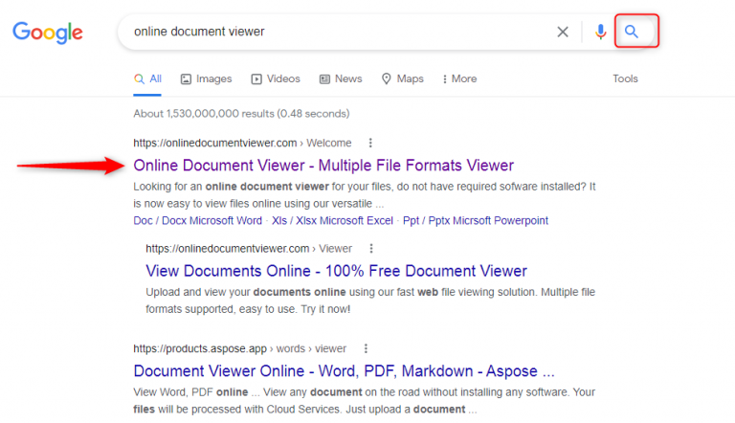Open View Documents Online - 100% Free link
The width and height of the screenshot is (735, 423).
point(336,271)
